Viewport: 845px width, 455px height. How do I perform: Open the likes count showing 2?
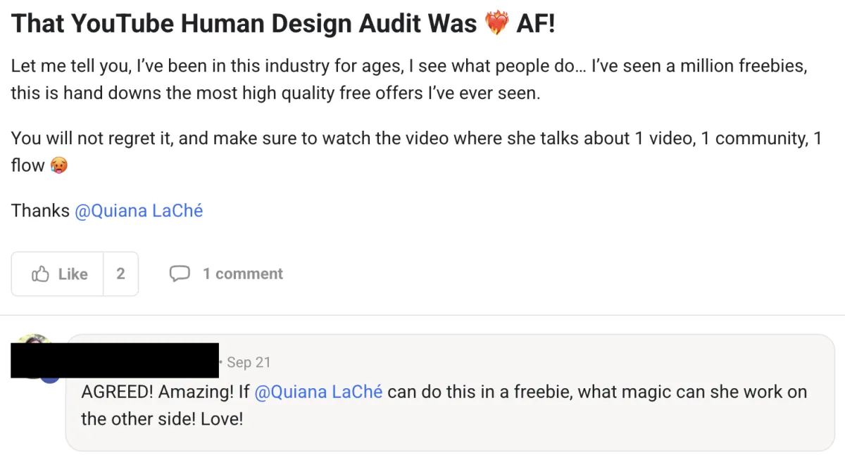120,274
